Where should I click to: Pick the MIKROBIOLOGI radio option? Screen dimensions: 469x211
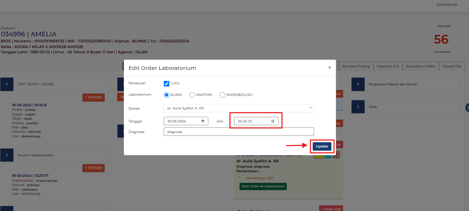(x=222, y=95)
